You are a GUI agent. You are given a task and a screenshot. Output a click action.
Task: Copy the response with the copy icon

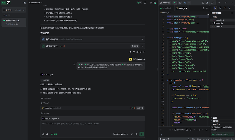coord(137,52)
